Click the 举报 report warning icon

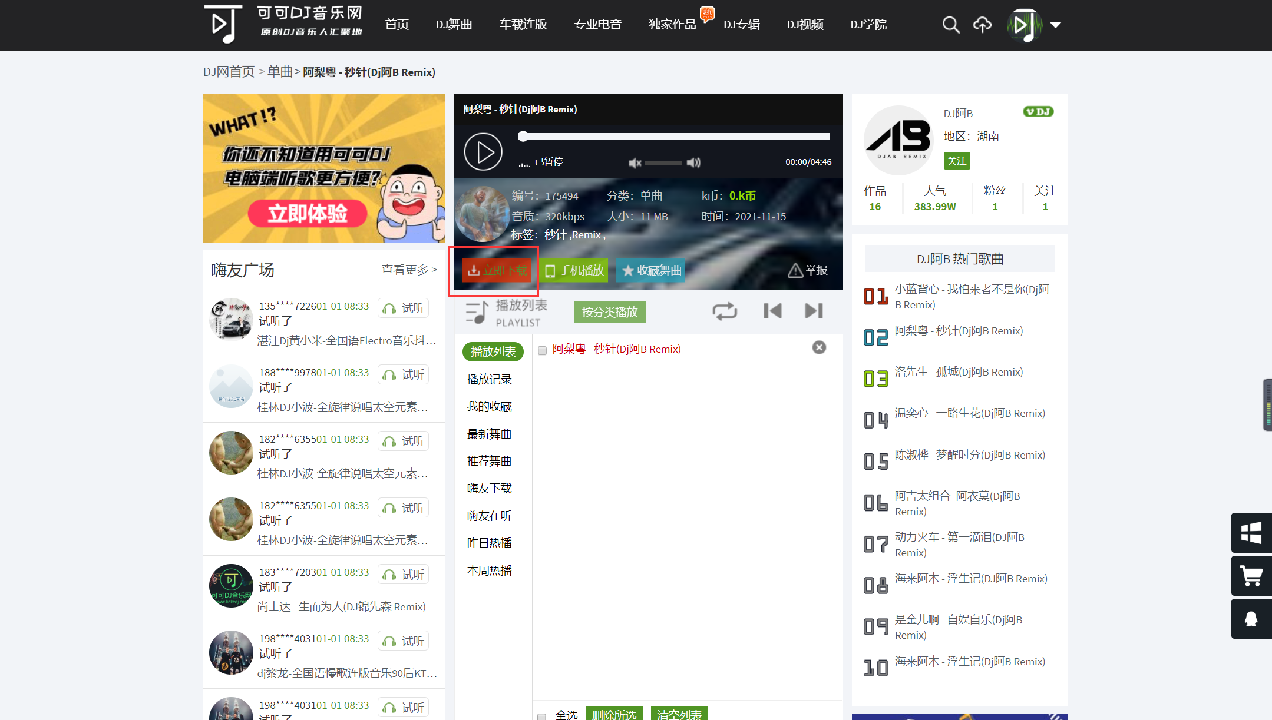point(795,270)
